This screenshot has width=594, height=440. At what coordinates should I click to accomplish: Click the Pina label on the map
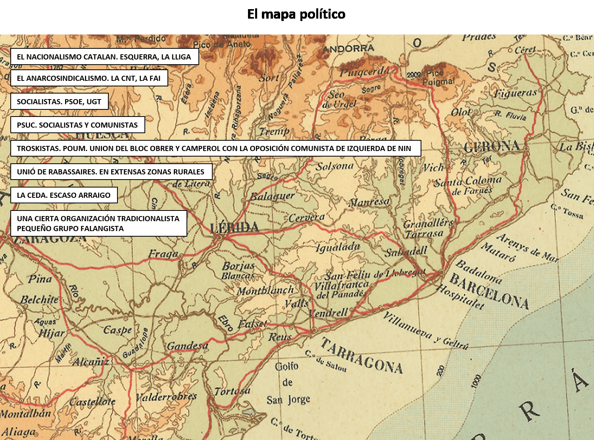40,279
